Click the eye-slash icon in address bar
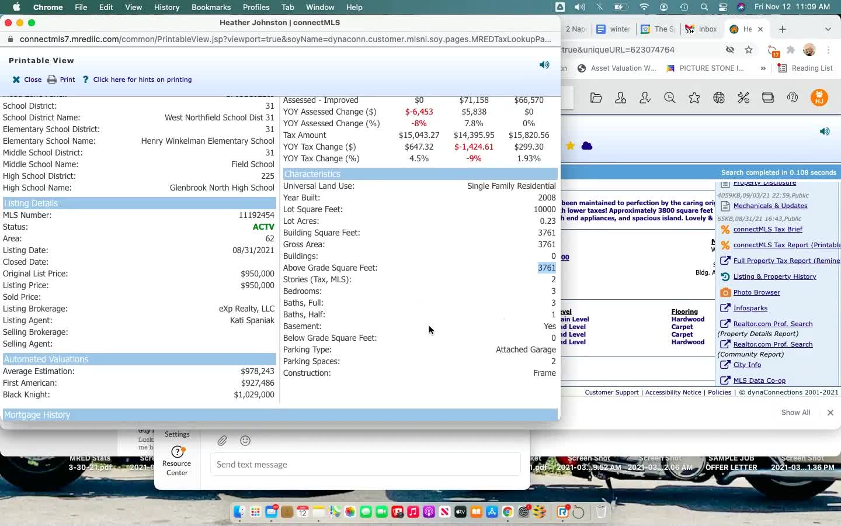 tap(730, 50)
